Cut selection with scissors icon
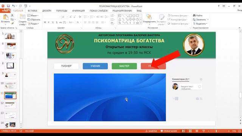Screen dimensions: 242x136 click(12, 15)
